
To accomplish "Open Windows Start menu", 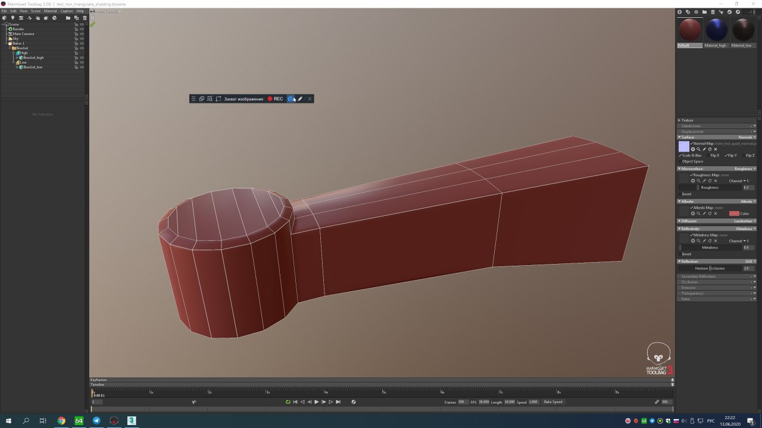I will (x=8, y=421).
